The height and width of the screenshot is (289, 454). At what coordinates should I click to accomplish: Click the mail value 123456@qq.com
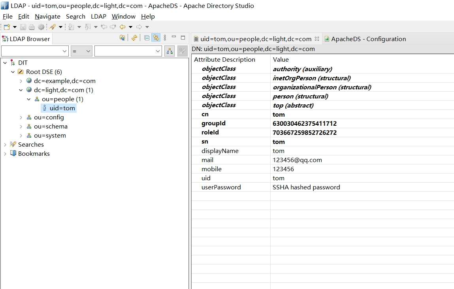297,160
